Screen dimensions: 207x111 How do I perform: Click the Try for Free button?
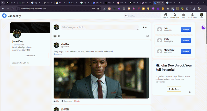tap(174, 89)
